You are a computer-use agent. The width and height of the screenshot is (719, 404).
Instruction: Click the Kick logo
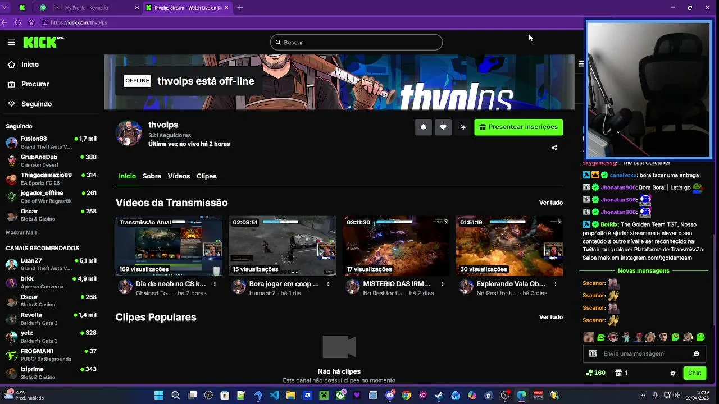coord(43,42)
